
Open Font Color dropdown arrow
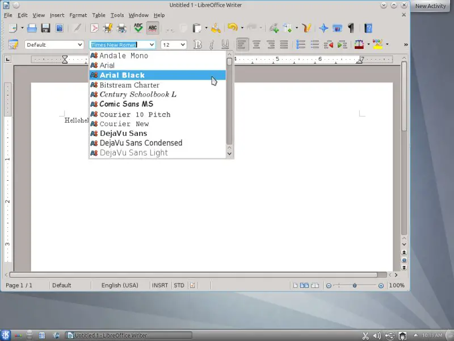pos(368,44)
